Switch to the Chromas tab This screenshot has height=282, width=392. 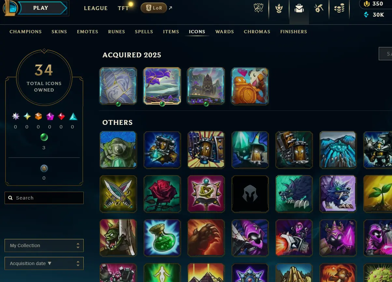[x=257, y=32]
